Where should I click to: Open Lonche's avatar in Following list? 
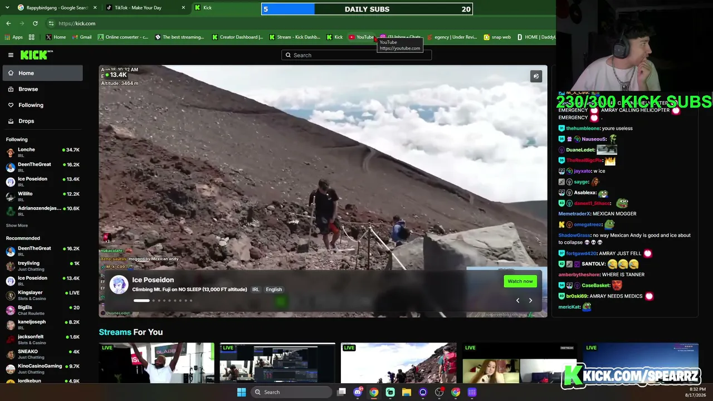click(x=10, y=153)
